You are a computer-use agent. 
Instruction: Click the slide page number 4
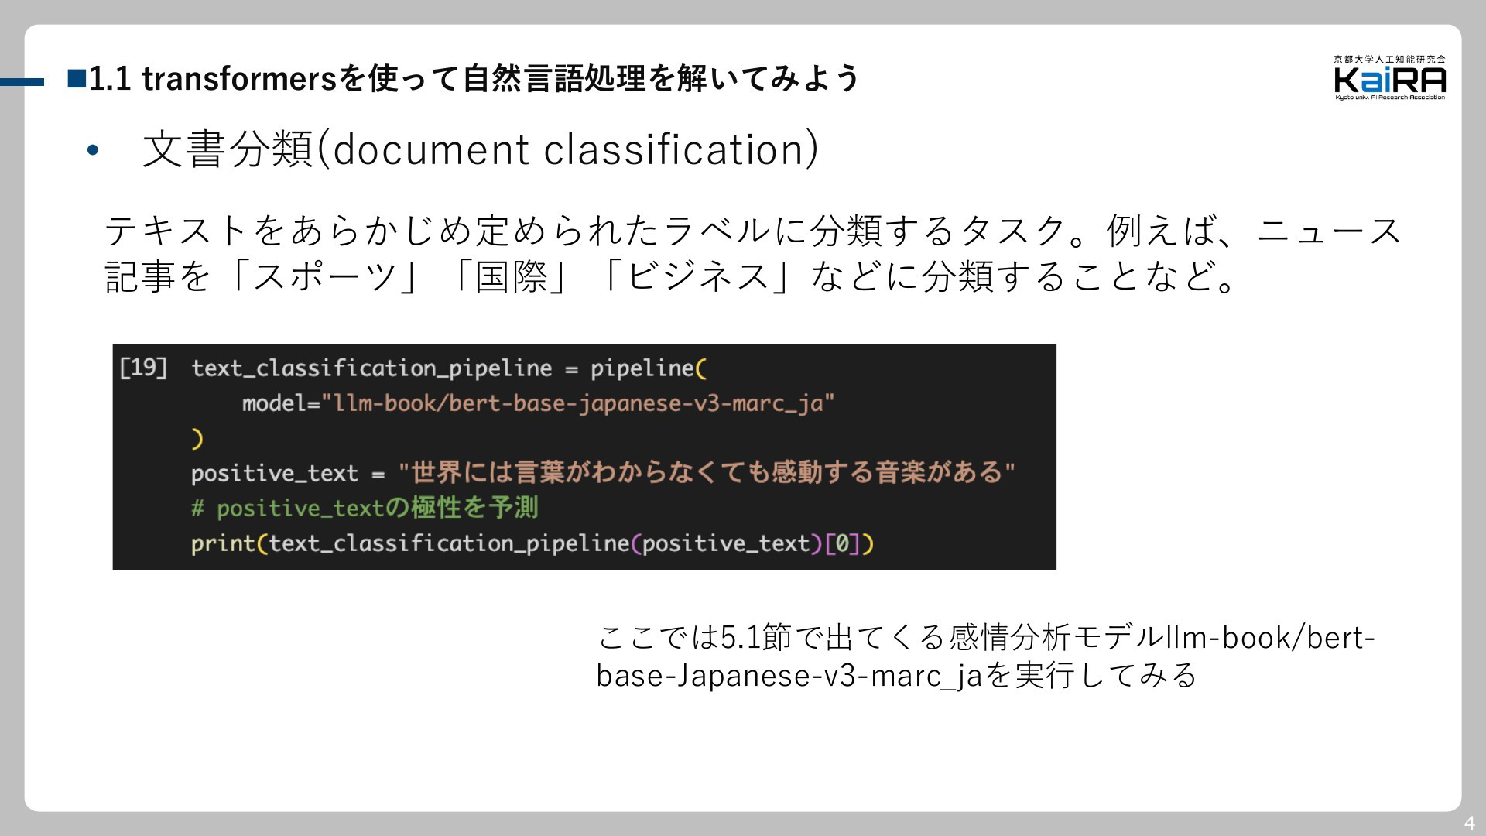tap(1469, 823)
